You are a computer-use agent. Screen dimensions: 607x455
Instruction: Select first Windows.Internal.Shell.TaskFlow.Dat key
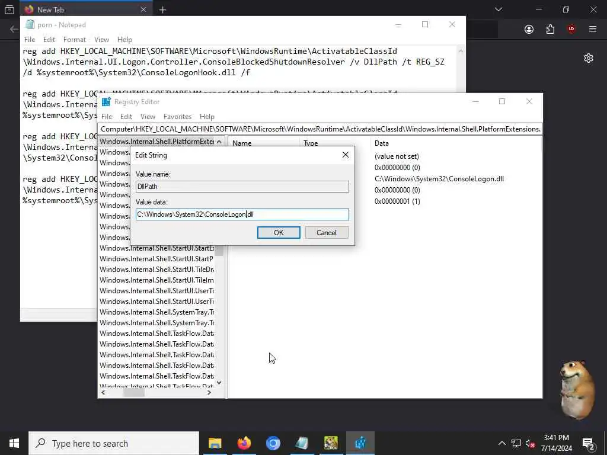(x=156, y=333)
